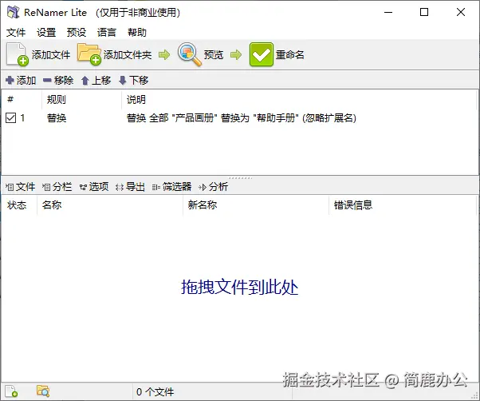The height and width of the screenshot is (401, 480).
Task: Click the # column header in rules
Action: coord(22,99)
